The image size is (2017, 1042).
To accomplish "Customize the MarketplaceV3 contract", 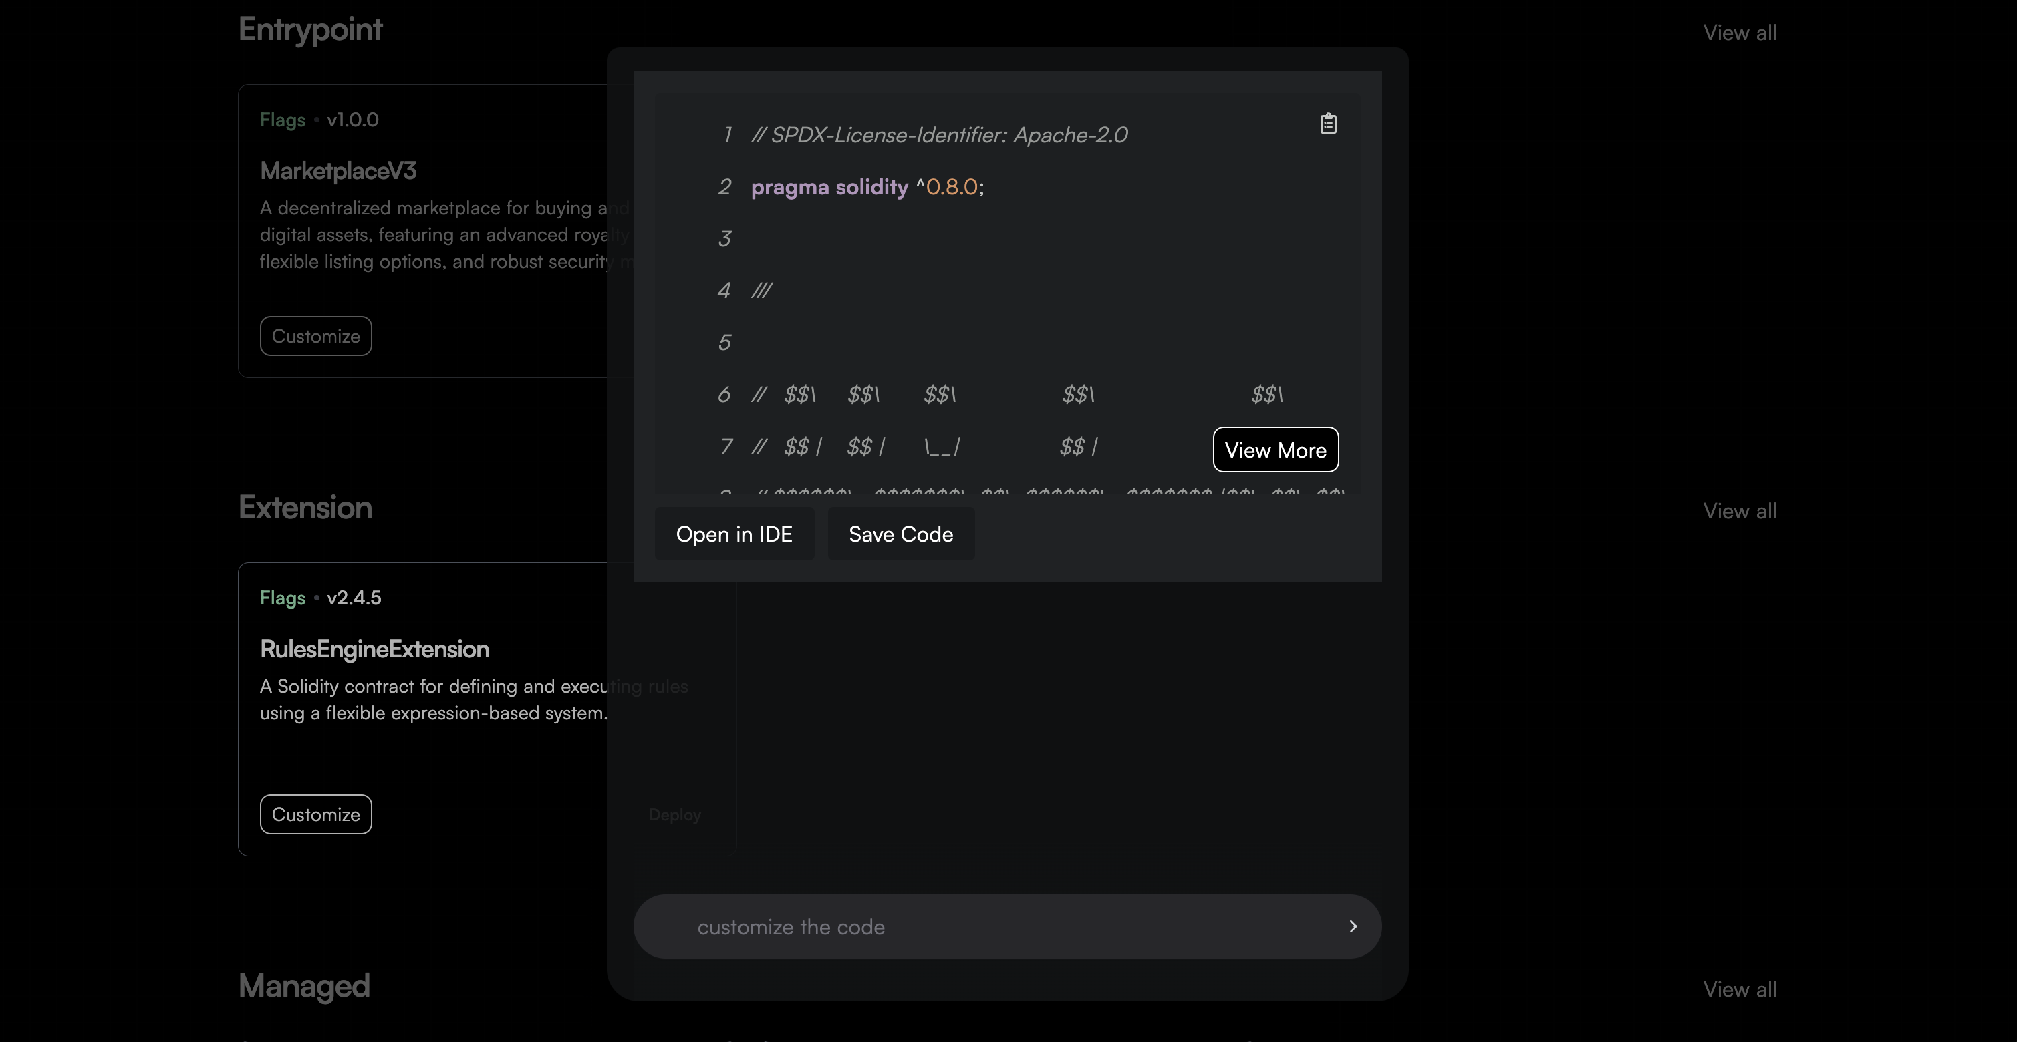I will tap(315, 337).
